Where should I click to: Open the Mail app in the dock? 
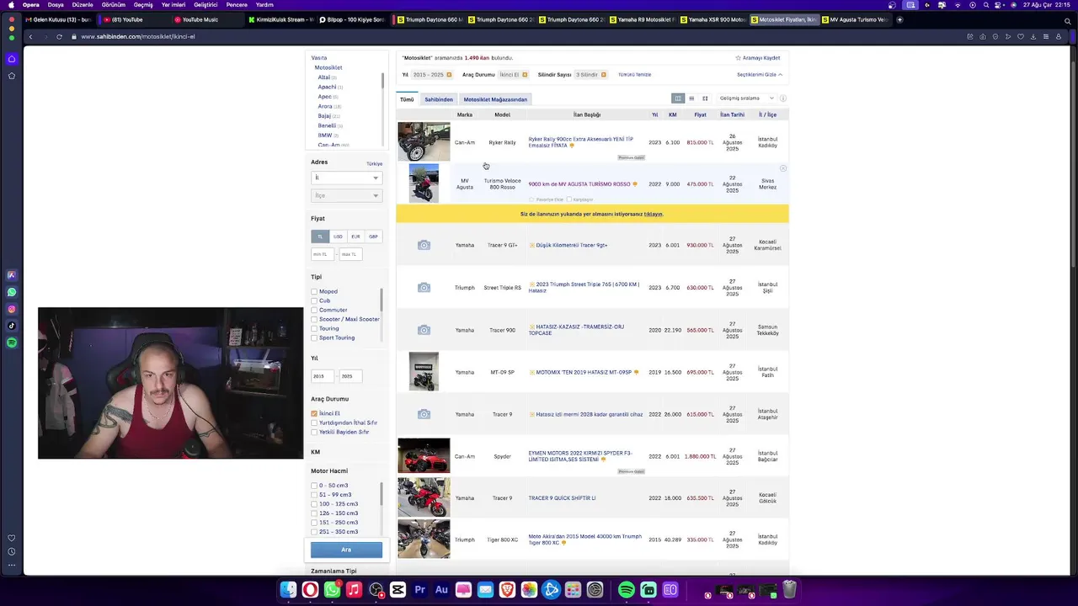(485, 590)
